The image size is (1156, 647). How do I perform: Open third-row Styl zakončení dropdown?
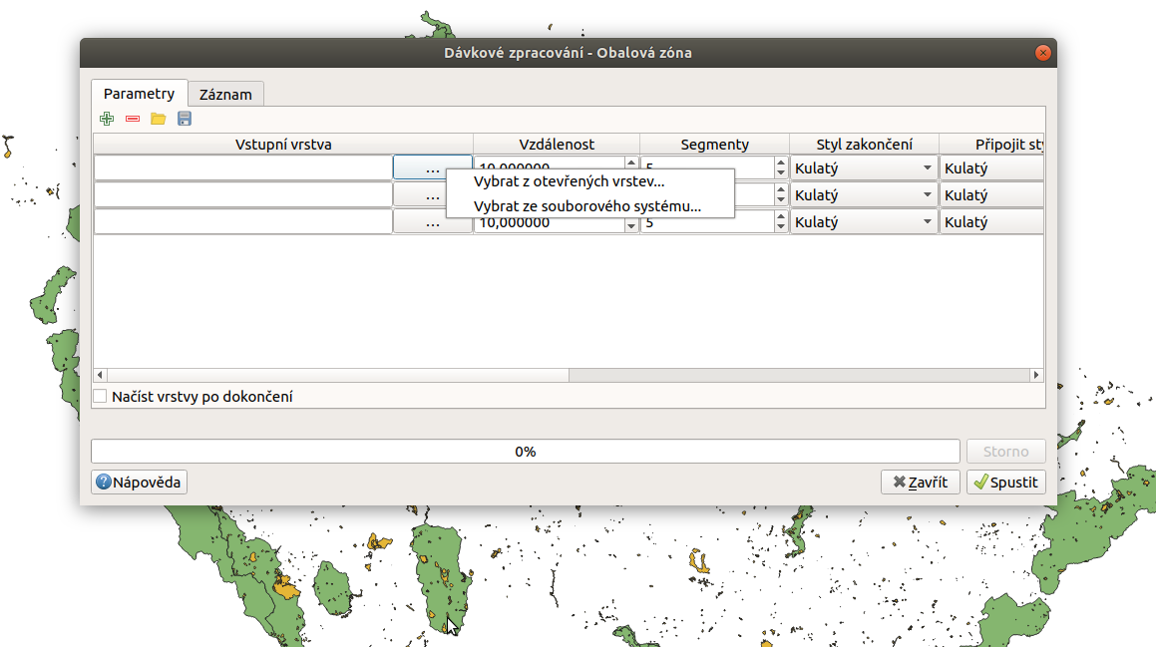pos(864,221)
